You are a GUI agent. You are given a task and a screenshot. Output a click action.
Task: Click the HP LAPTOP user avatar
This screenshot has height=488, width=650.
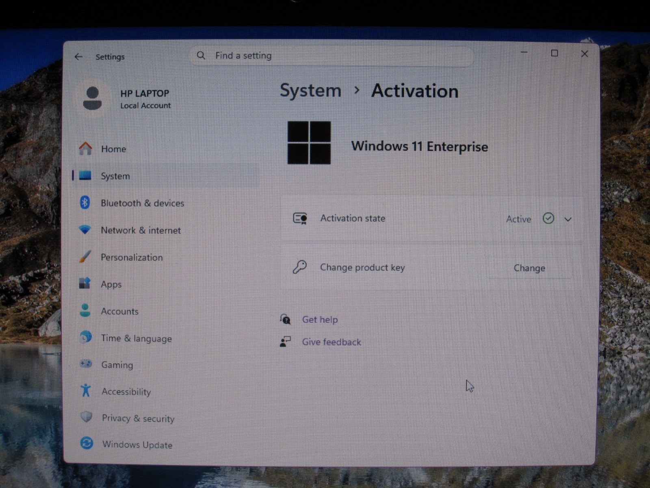click(x=93, y=98)
